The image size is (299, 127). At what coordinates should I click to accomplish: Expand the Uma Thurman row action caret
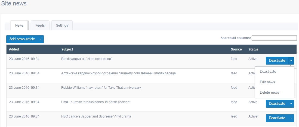[x=291, y=104]
